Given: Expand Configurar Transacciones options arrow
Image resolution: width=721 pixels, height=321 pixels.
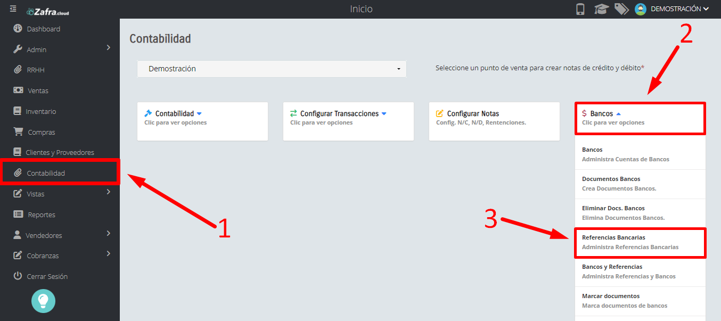Looking at the screenshot, I should [x=384, y=114].
